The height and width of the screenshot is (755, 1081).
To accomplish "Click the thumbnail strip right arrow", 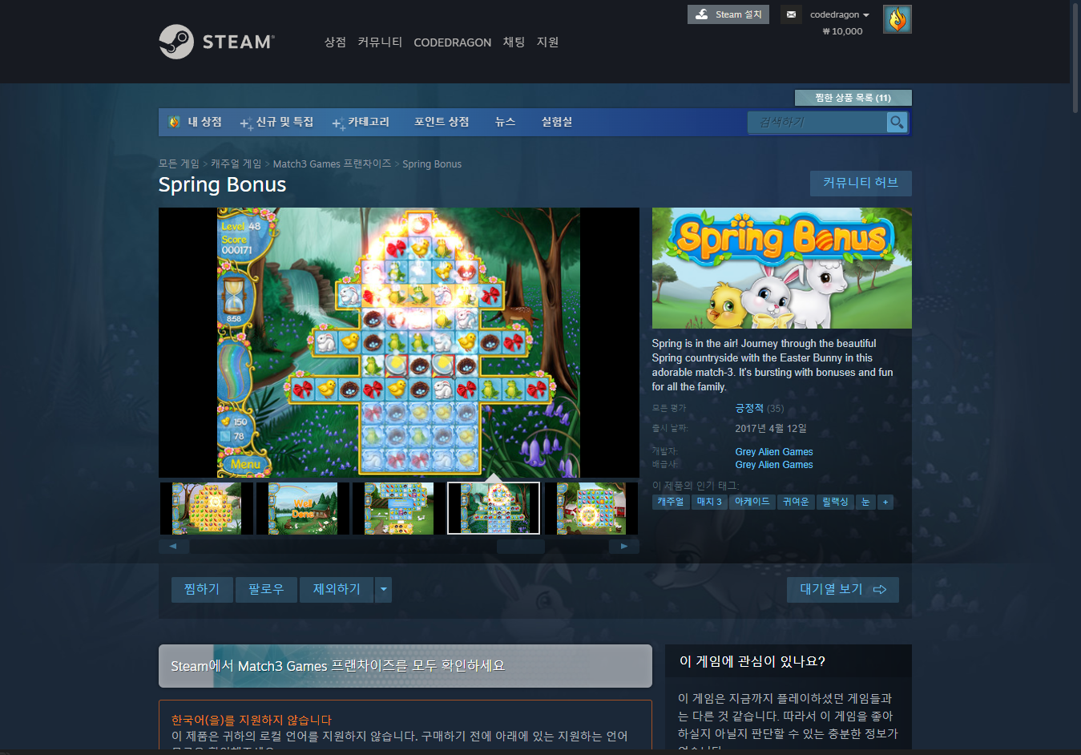I will point(624,547).
